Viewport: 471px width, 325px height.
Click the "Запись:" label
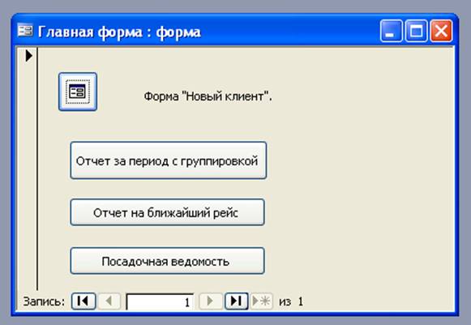click(x=44, y=301)
